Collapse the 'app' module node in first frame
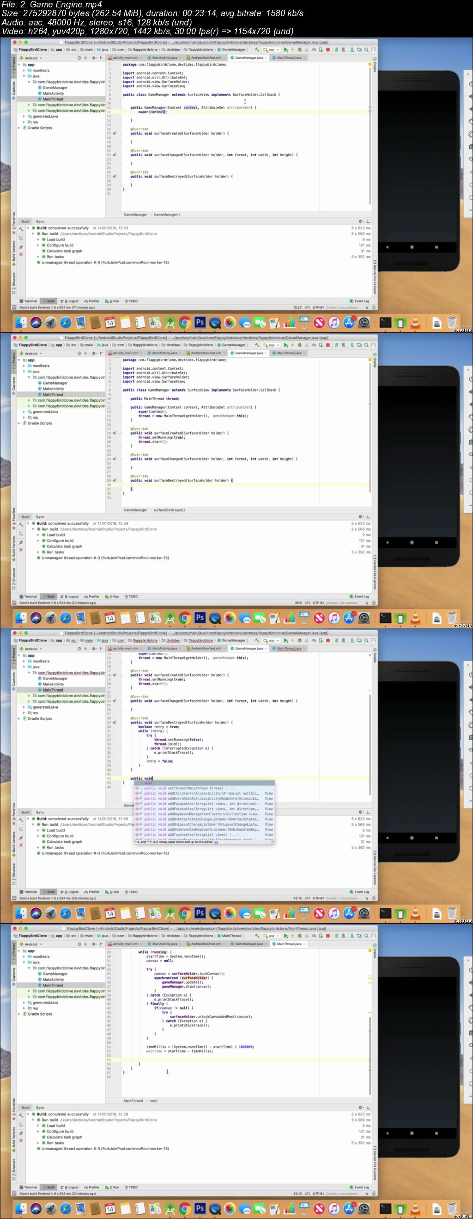The width and height of the screenshot is (473, 1219). 19,64
